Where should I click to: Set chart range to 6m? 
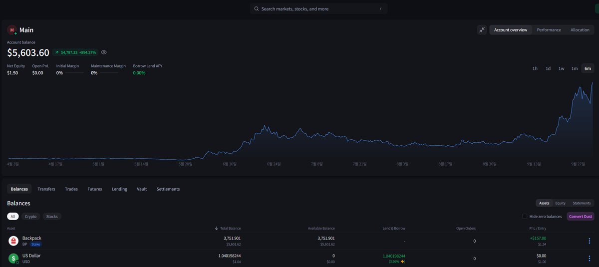click(588, 68)
